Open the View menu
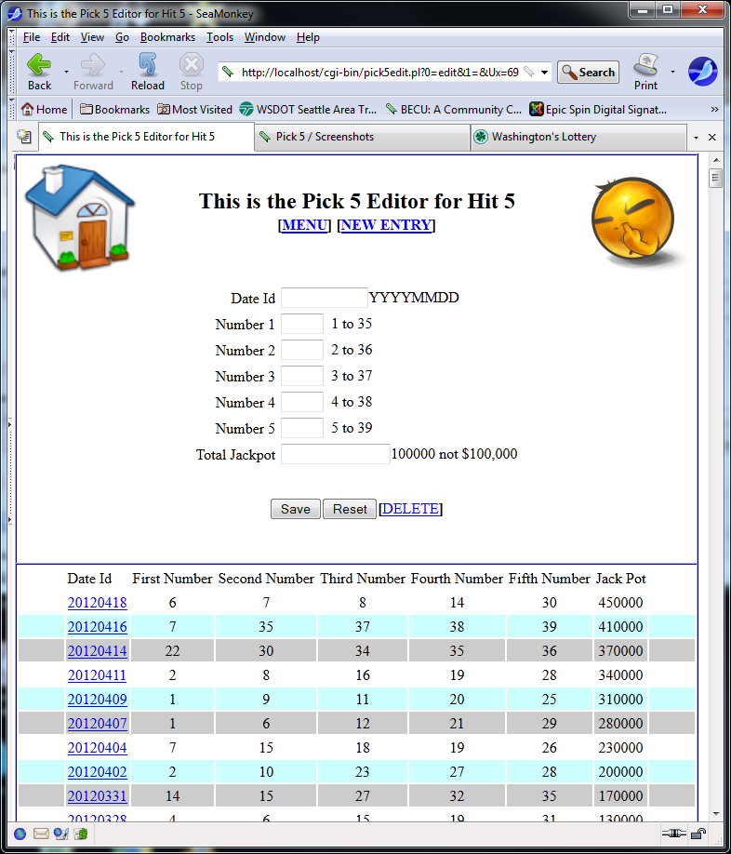This screenshot has height=854, width=731. click(x=92, y=37)
